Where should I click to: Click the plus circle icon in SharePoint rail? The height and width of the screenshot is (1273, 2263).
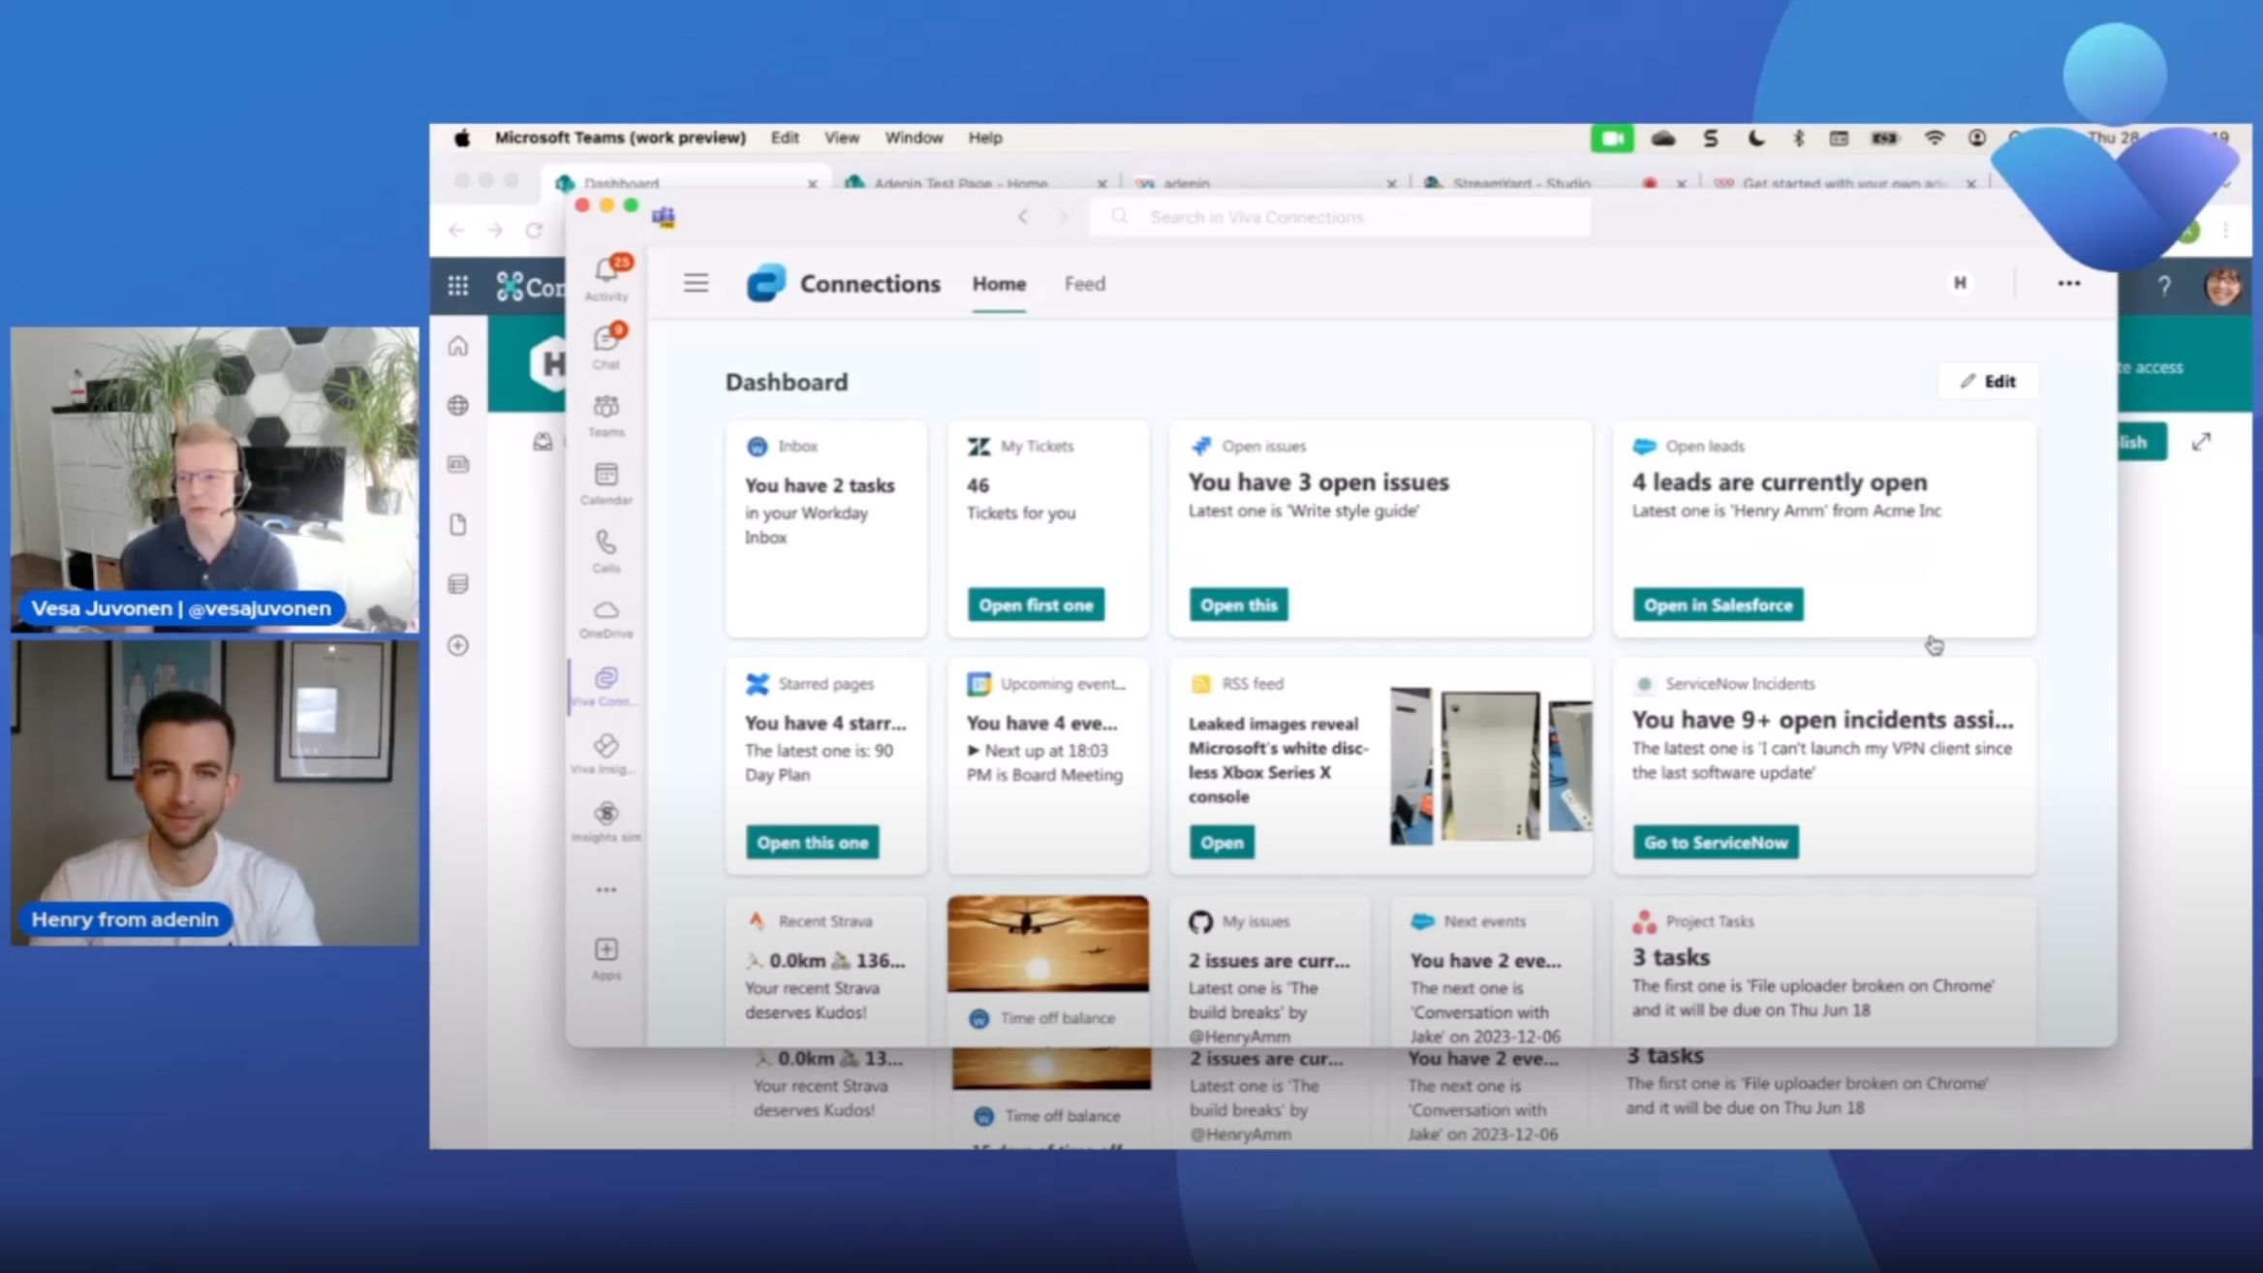[x=458, y=645]
